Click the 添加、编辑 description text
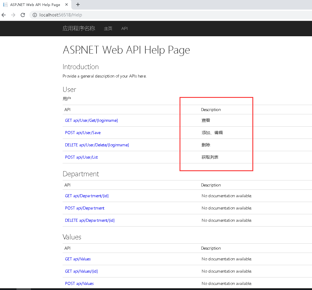Screen dimensions: 312x290 click(212, 133)
